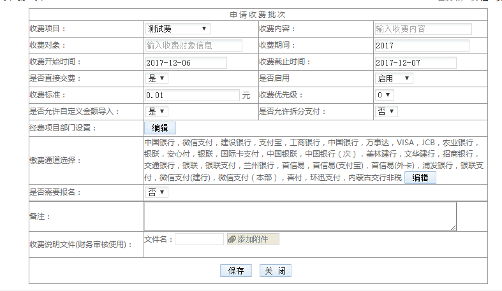This screenshot has width=502, height=291.
Task: Click the 保存 button
Action: [x=236, y=271]
